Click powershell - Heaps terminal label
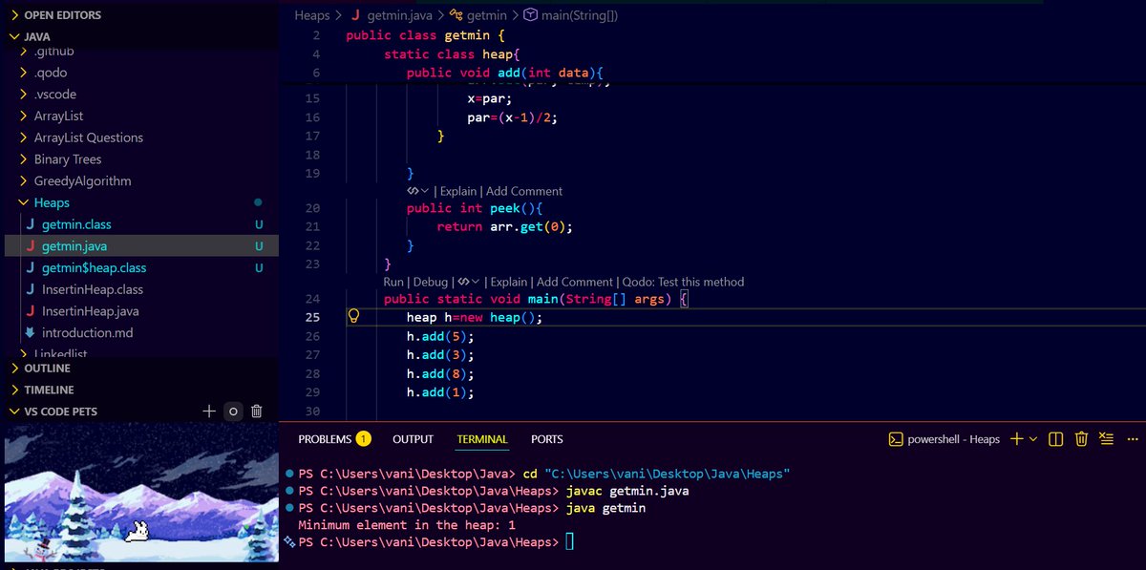This screenshot has height=570, width=1146. [x=953, y=439]
